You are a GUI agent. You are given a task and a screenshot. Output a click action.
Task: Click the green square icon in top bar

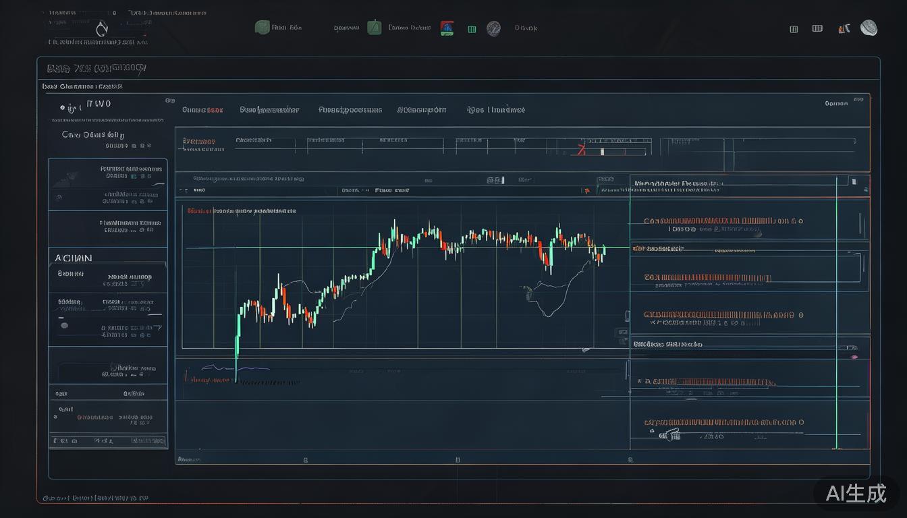point(262,28)
